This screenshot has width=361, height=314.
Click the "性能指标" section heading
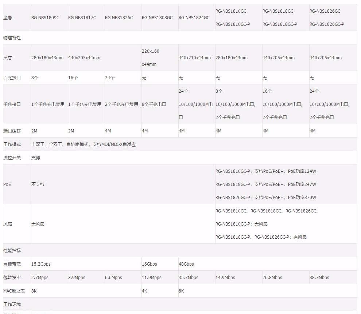(x=12, y=250)
